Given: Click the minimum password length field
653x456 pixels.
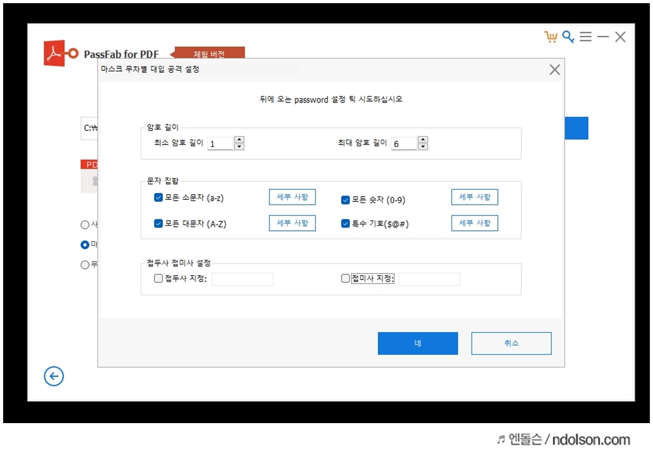Looking at the screenshot, I should point(220,144).
